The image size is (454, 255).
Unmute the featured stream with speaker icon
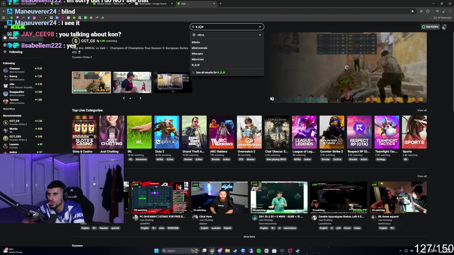pyautogui.click(x=272, y=99)
